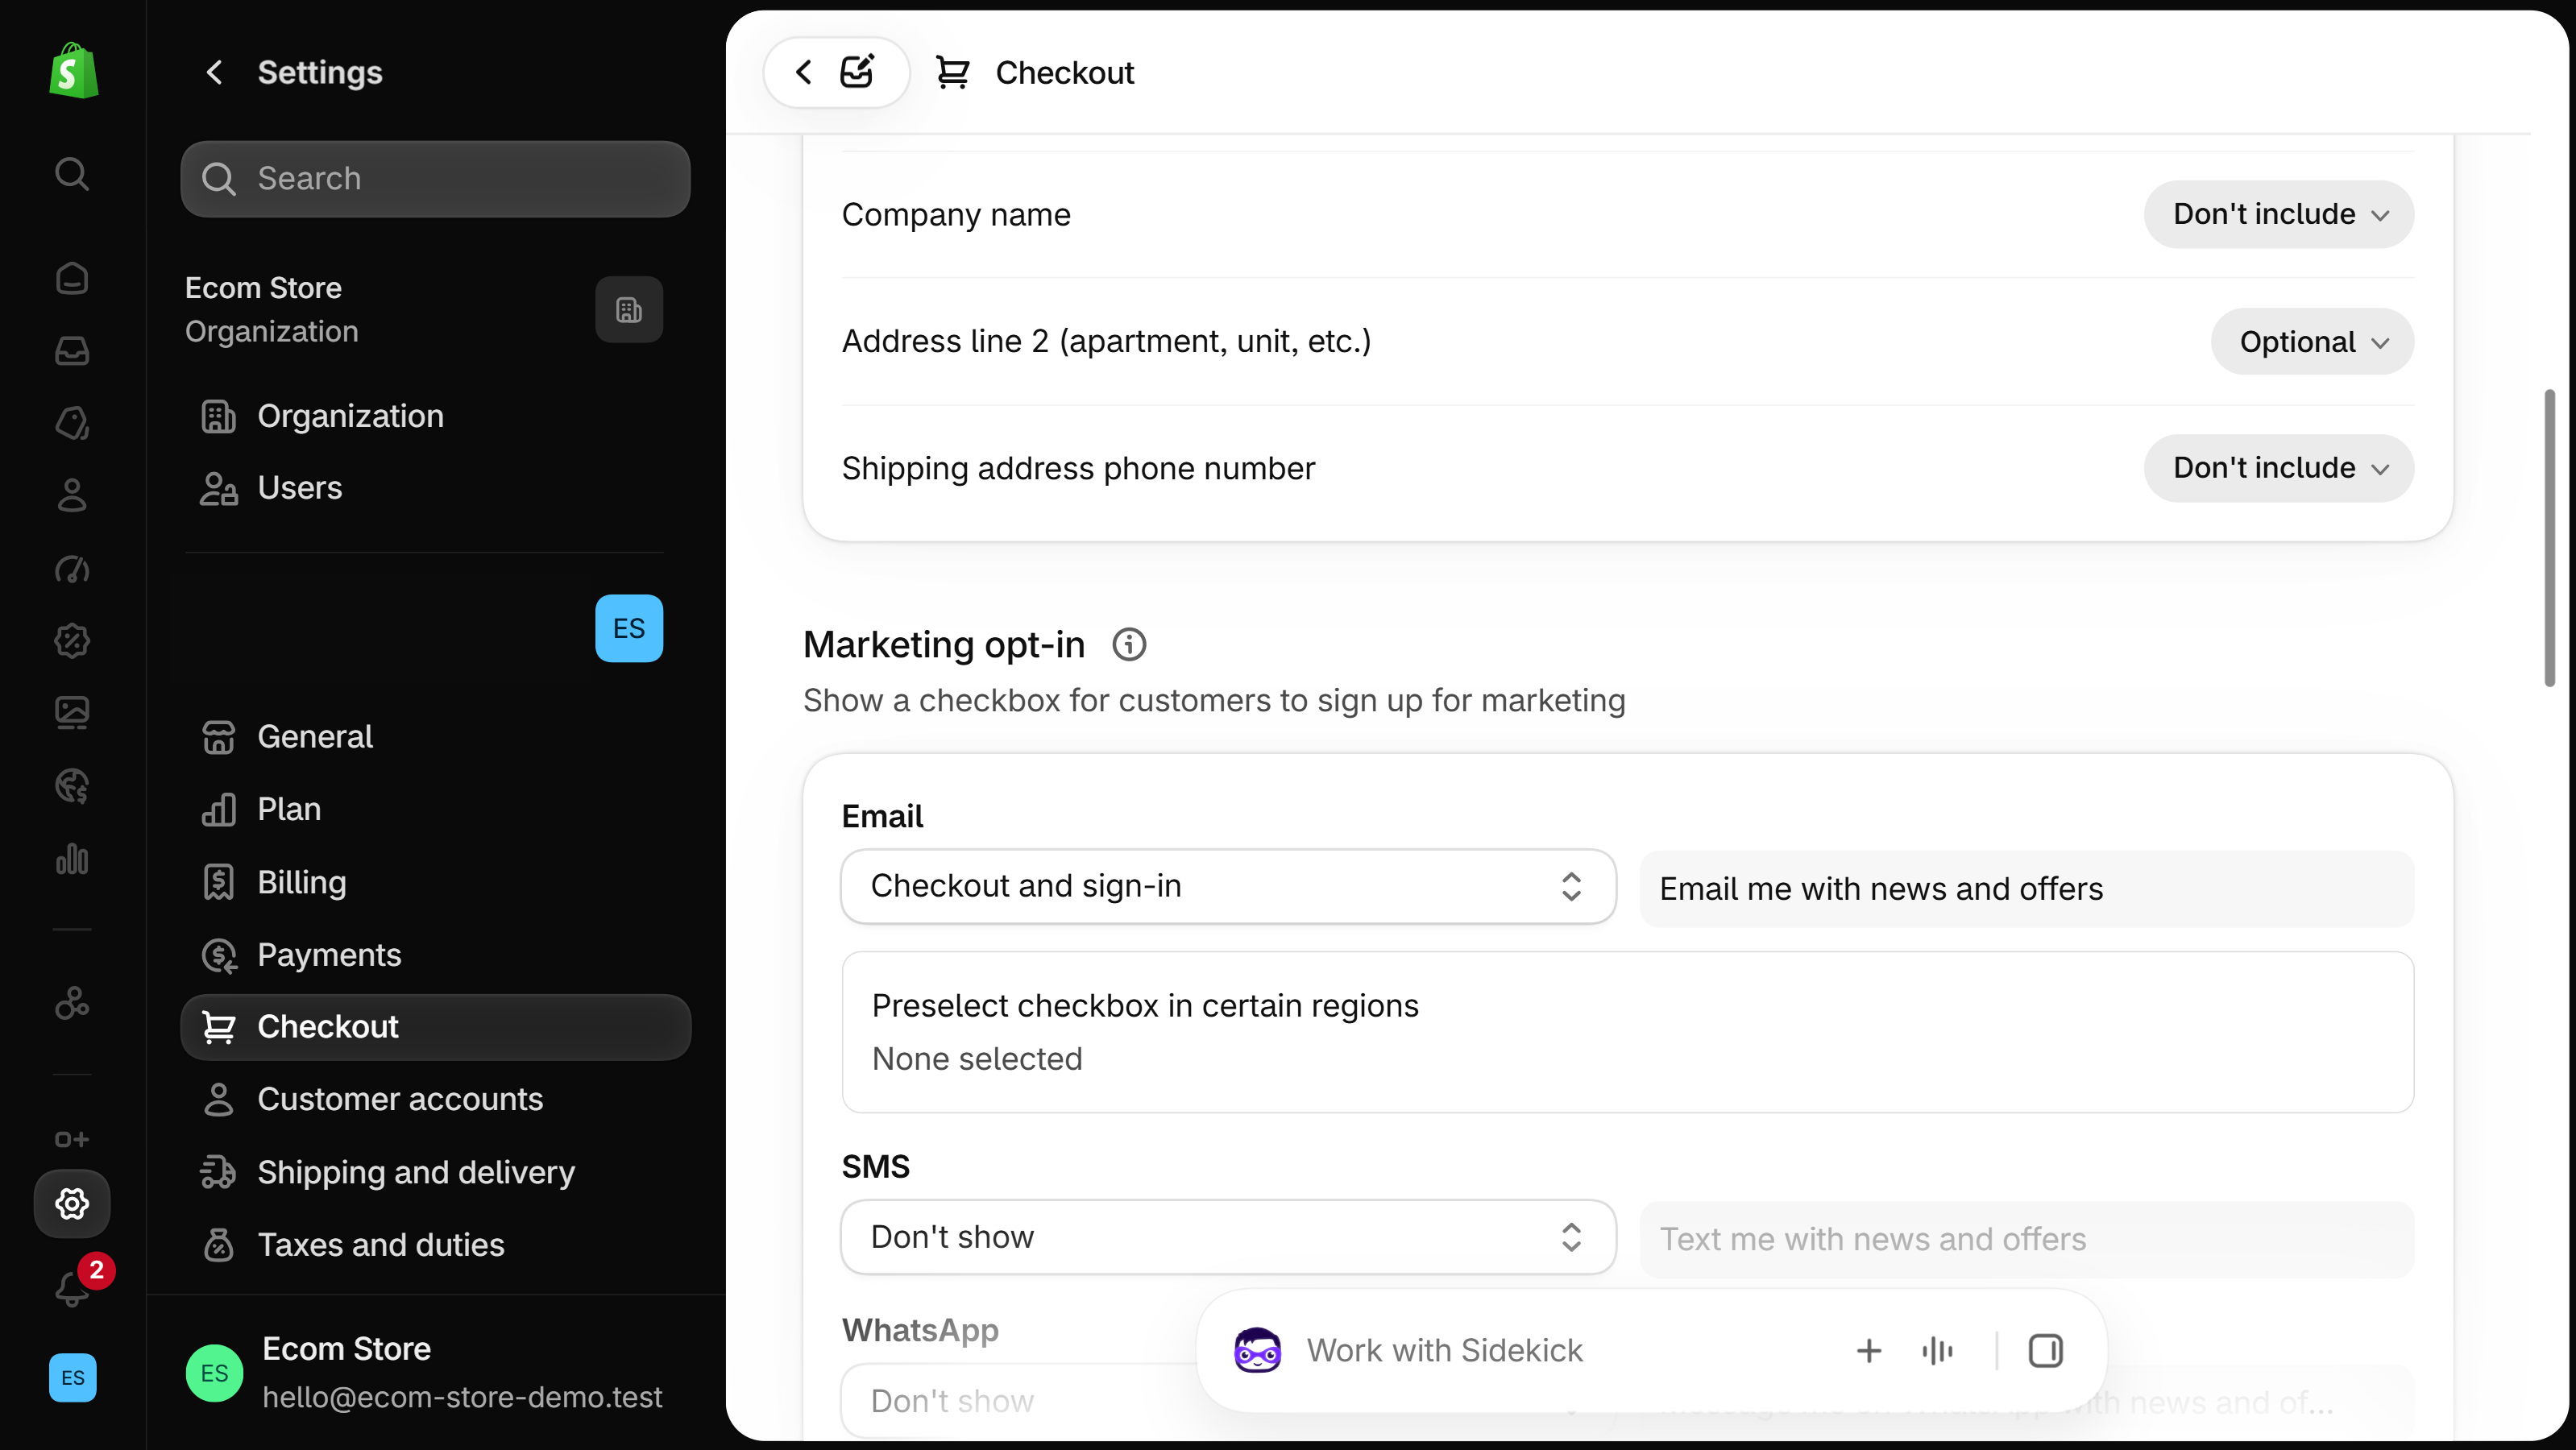Open Customer accounts settings

coord(435,1100)
